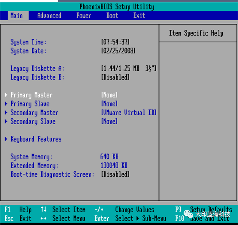Expand the Secondary Master arrow
This screenshot has height=225, width=238.
[x=6, y=112]
